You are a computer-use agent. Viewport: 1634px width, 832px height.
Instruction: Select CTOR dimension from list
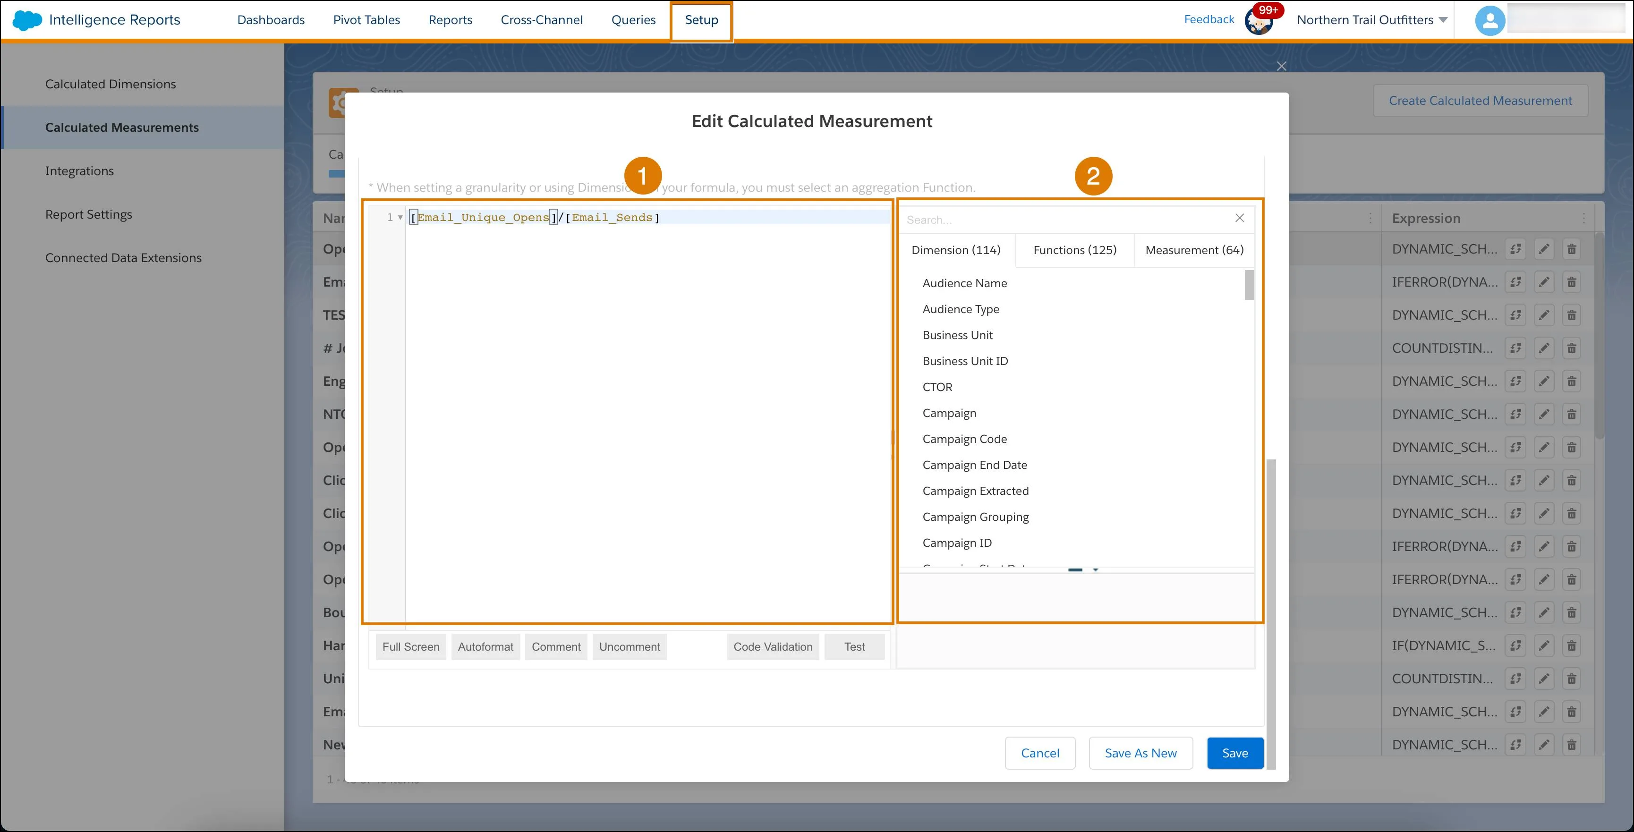[937, 386]
